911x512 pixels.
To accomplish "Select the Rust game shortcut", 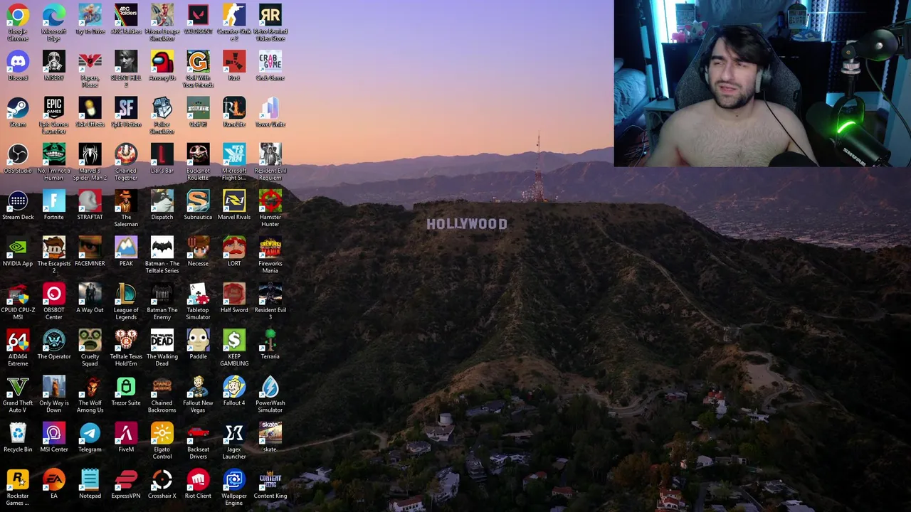I will (x=234, y=61).
